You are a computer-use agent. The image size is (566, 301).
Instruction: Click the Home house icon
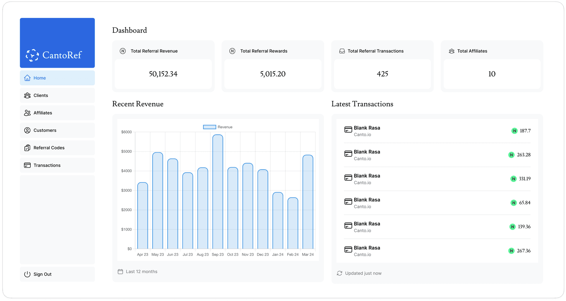pyautogui.click(x=27, y=78)
